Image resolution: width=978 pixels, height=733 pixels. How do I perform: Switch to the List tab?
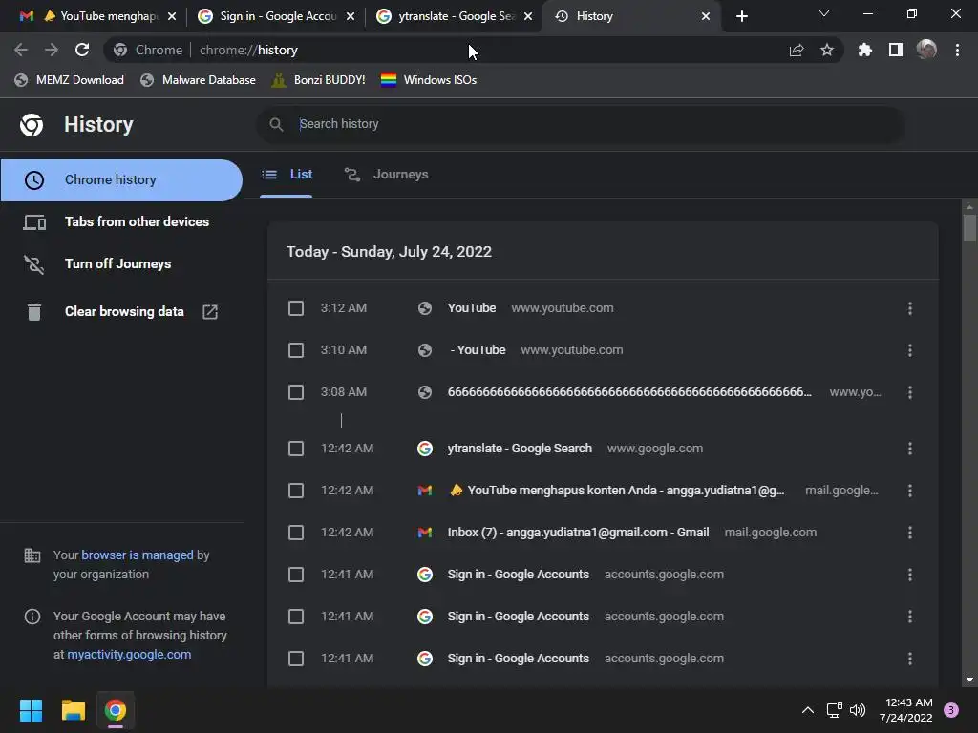click(x=287, y=175)
